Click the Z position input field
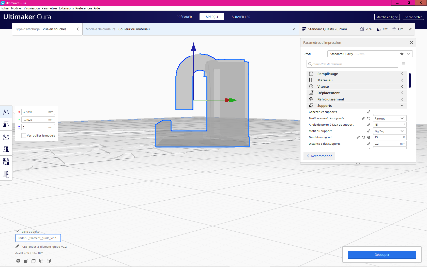This screenshot has height=267, width=427. click(38, 127)
